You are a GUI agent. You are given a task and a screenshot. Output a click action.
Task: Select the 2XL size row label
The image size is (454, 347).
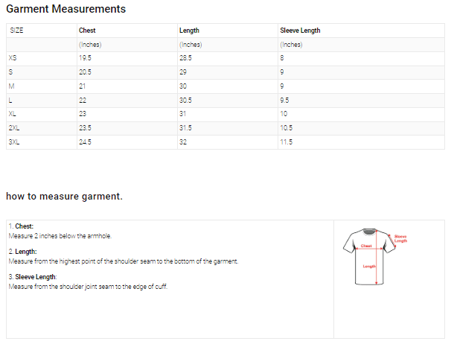pyautogui.click(x=14, y=128)
